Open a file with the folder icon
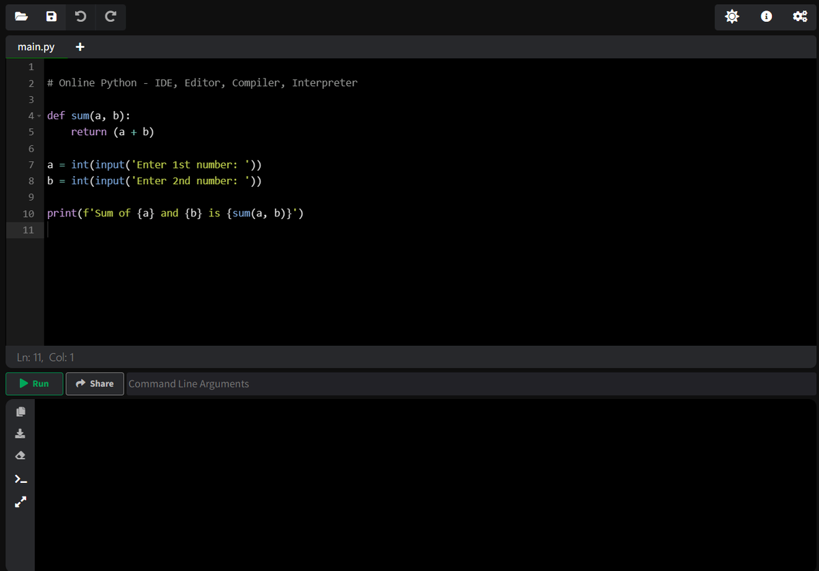Viewport: 819px width, 571px height. (21, 16)
